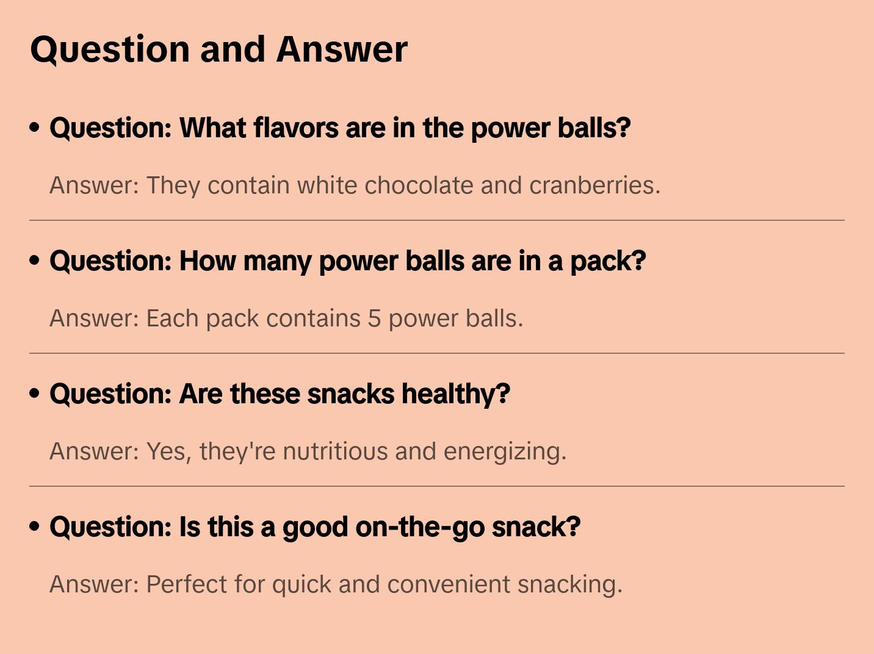Click the 'Question and Answer' heading

(x=218, y=49)
